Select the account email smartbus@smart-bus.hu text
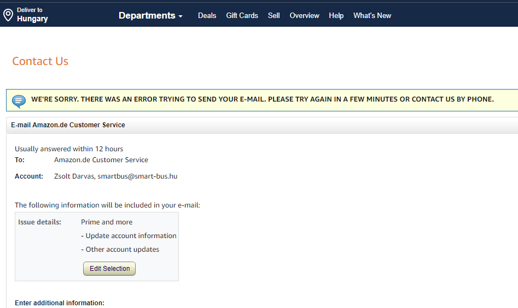 click(x=137, y=176)
